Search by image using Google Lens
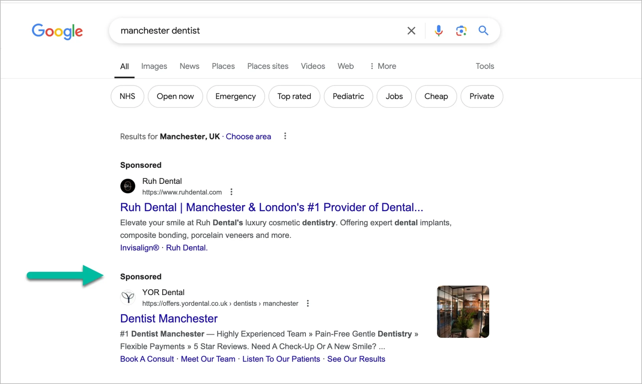Image resolution: width=642 pixels, height=384 pixels. 461,30
